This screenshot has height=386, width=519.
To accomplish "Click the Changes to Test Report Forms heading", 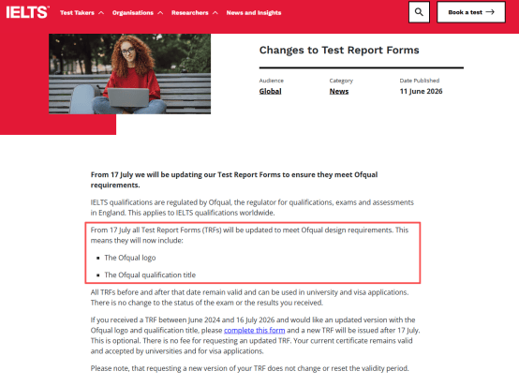I will tap(339, 51).
